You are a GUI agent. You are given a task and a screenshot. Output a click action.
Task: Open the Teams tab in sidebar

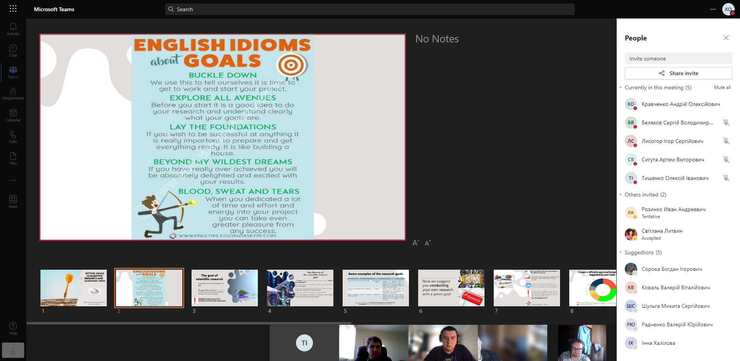(x=13, y=72)
